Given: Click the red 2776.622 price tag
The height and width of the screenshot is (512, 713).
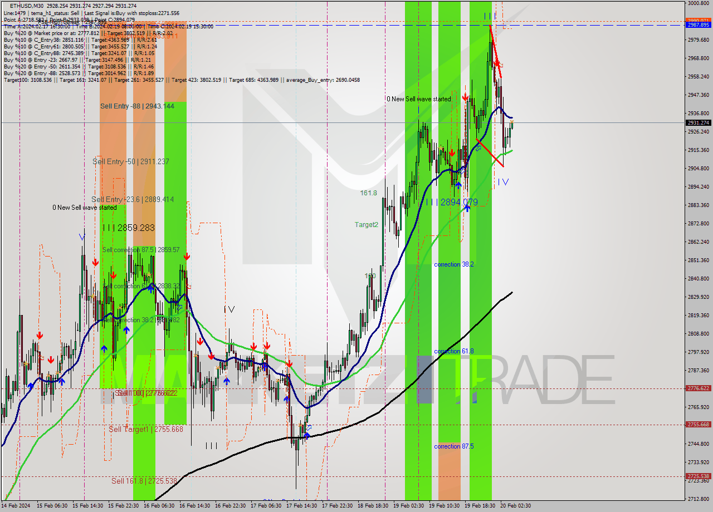Looking at the screenshot, I should [x=698, y=388].
